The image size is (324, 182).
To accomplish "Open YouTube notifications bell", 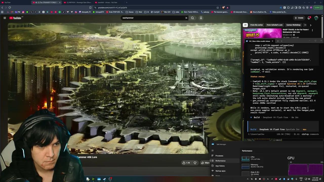I will (x=309, y=18).
